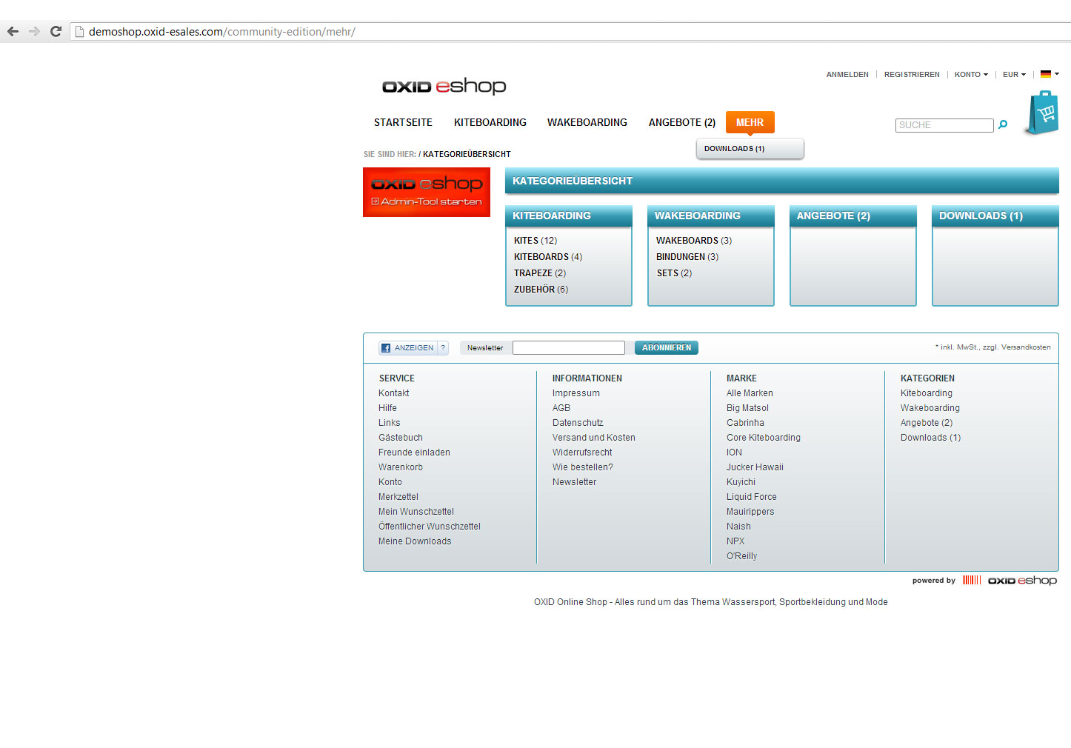Open the German flag language dropdown
Screen dimensions: 1071x748
(x=1050, y=74)
